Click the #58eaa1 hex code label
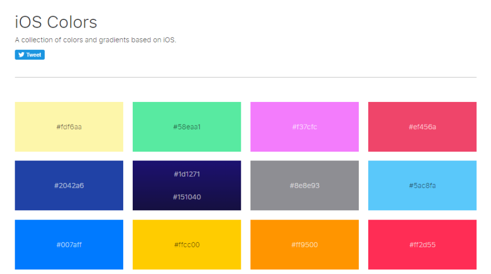 186,127
